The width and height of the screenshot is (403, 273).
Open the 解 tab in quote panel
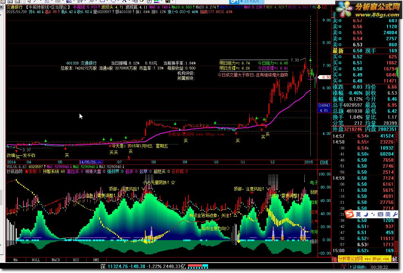395,259
